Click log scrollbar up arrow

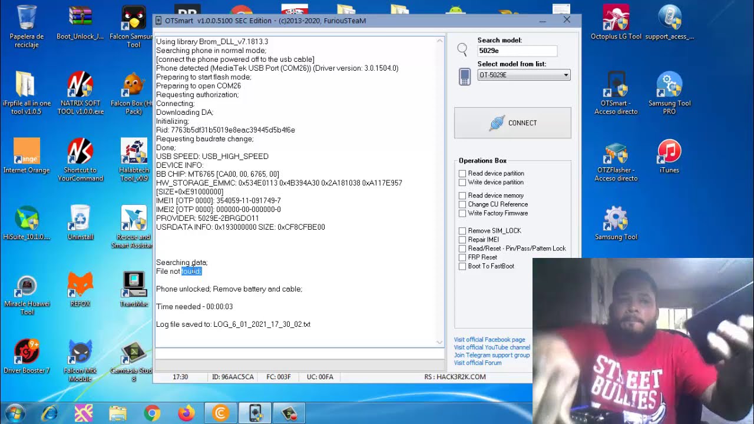click(439, 41)
